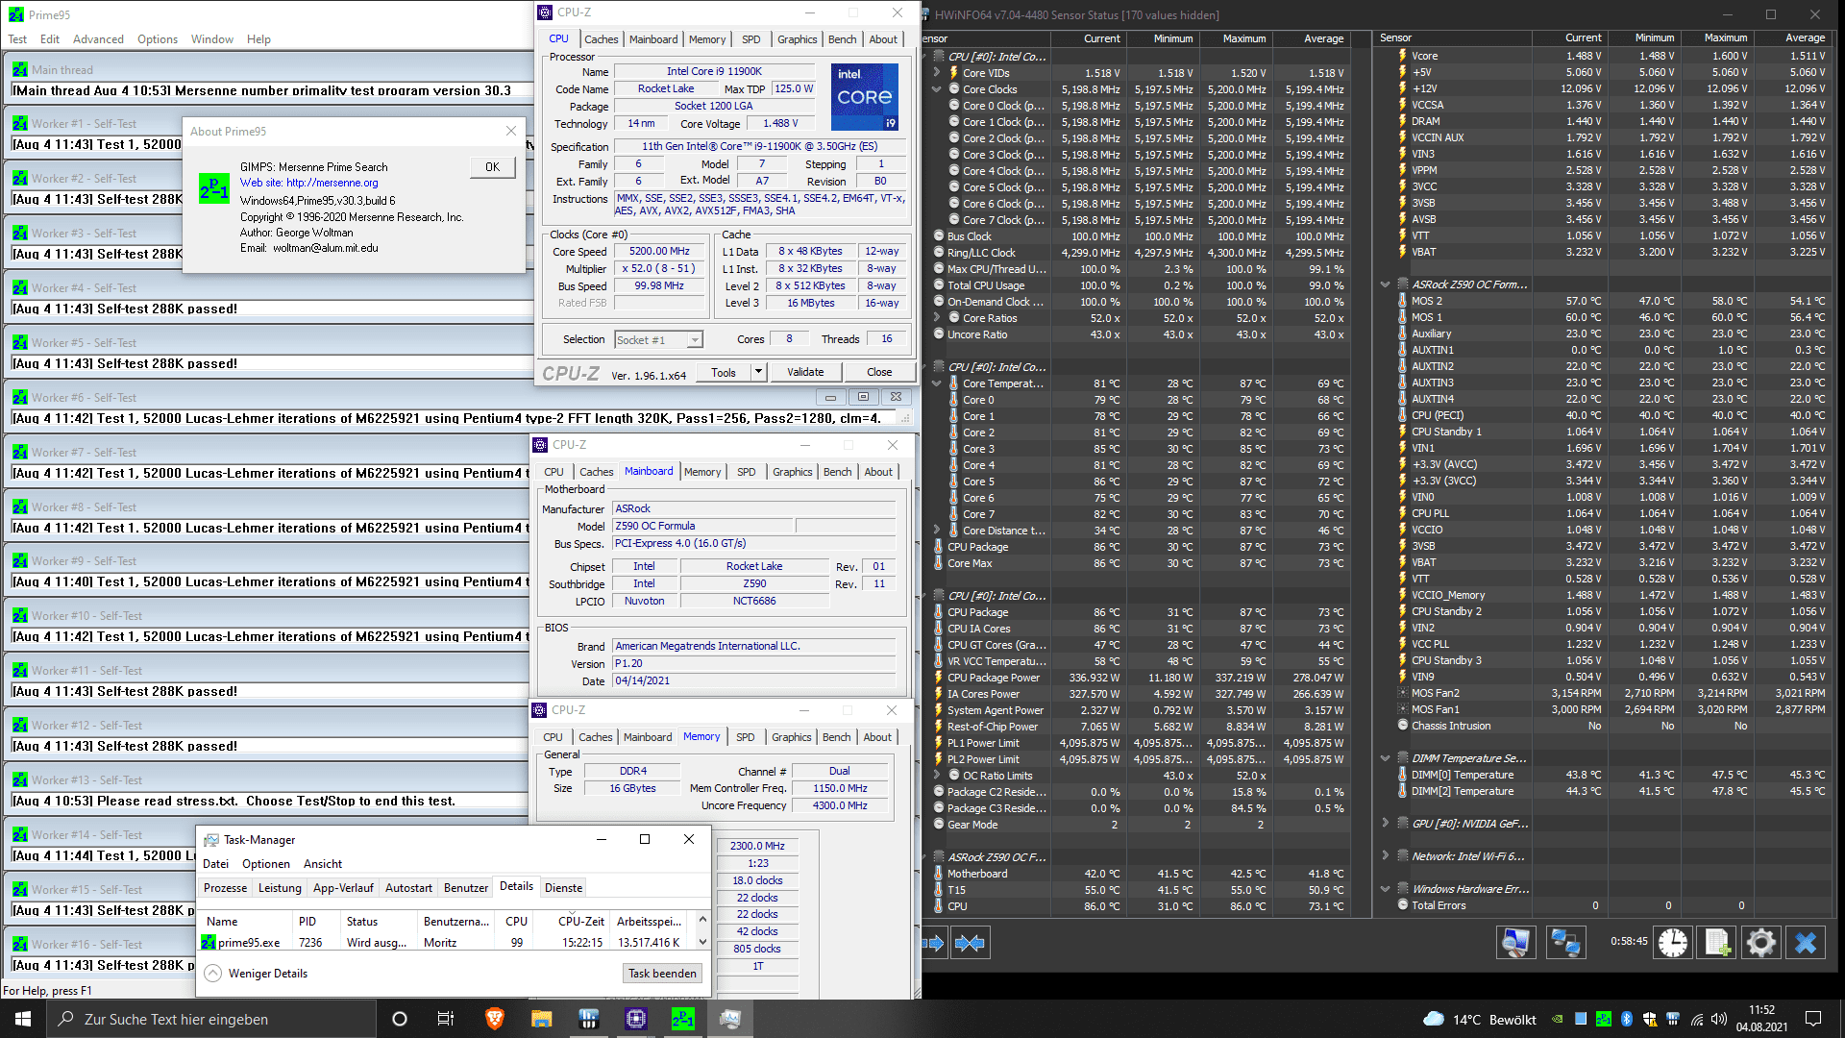Click Windows search box in taskbar
Screen dimensions: 1845x1038
point(211,1019)
